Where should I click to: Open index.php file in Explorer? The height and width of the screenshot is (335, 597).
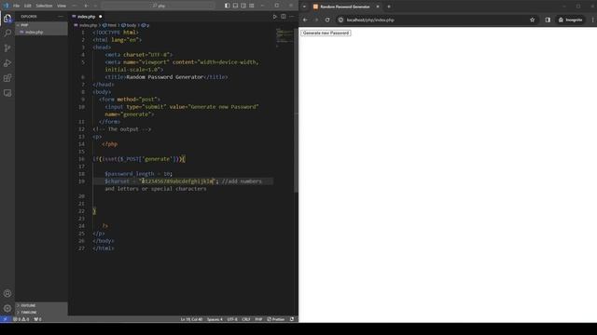[41, 33]
